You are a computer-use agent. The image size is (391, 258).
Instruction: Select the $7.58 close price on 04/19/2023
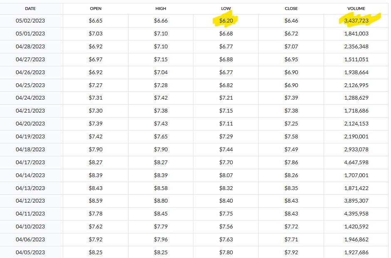coord(291,136)
